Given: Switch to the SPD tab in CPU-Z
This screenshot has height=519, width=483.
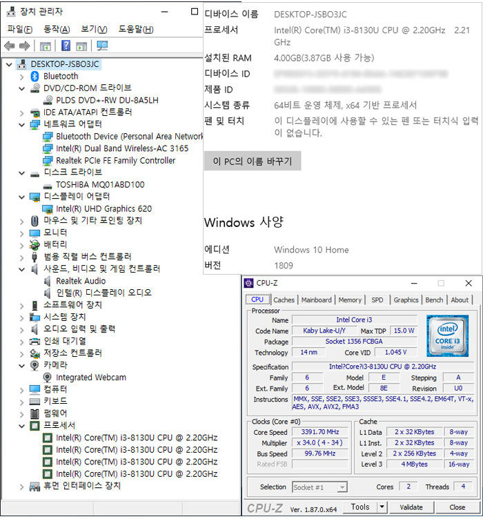Looking at the screenshot, I should (377, 300).
